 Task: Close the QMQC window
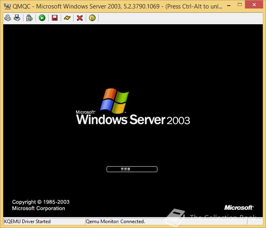(254, 4)
